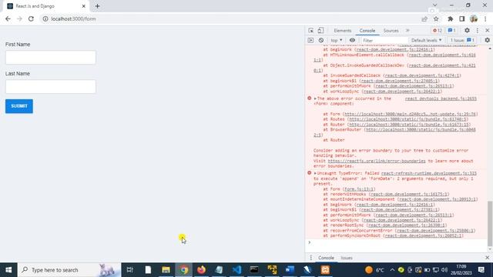Expand the 'The above error occurred' message
Viewport: 493px width, 277px height.
click(315, 98)
